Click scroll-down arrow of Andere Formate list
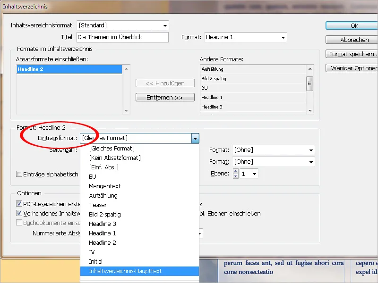The height and width of the screenshot is (283, 378). tap(310, 110)
